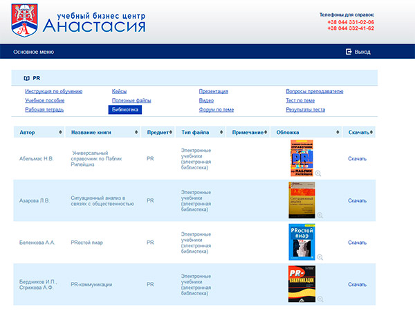Screen dimensions: 415x311
Task: Open the Видео section link
Action: tap(206, 100)
